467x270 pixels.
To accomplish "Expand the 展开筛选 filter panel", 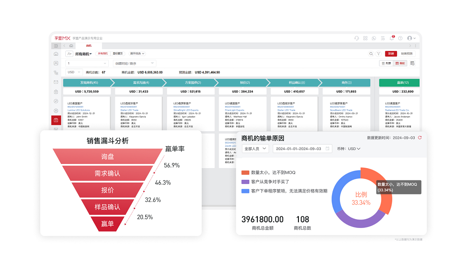I will coord(136,54).
